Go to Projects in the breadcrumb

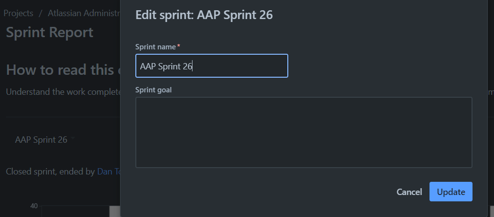[19, 13]
